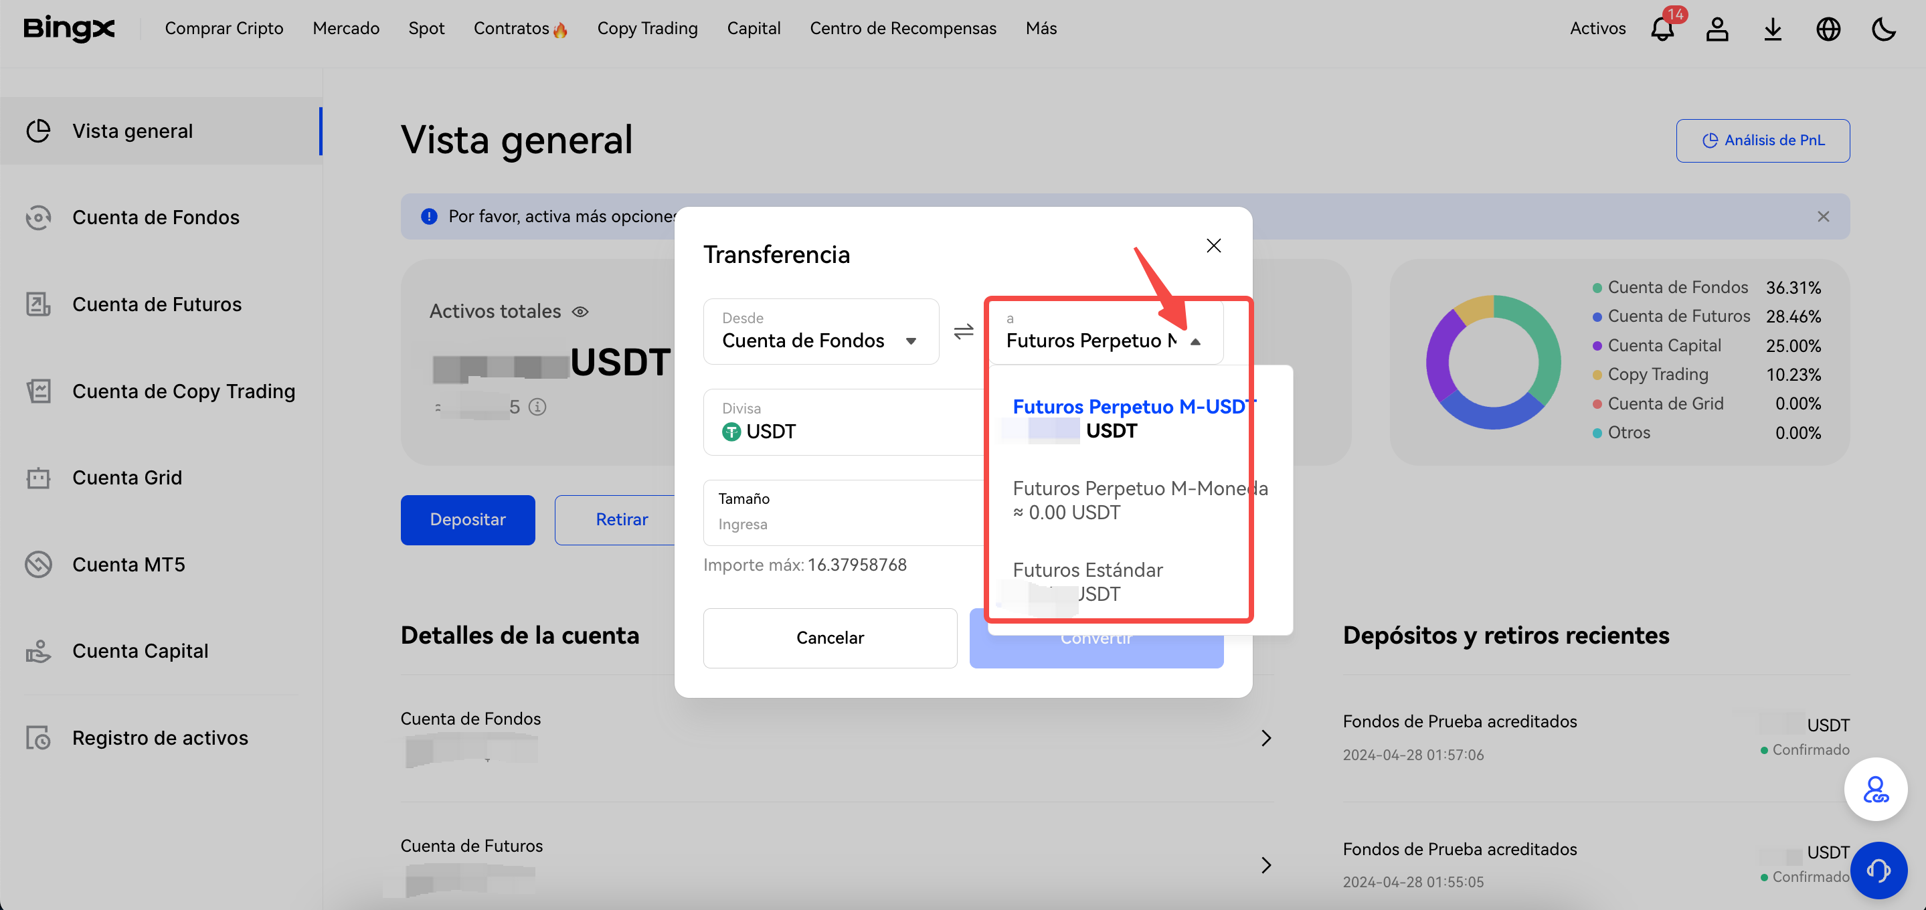The image size is (1926, 910).
Task: Select Cuenta de Fondos in sidebar
Action: [161, 217]
